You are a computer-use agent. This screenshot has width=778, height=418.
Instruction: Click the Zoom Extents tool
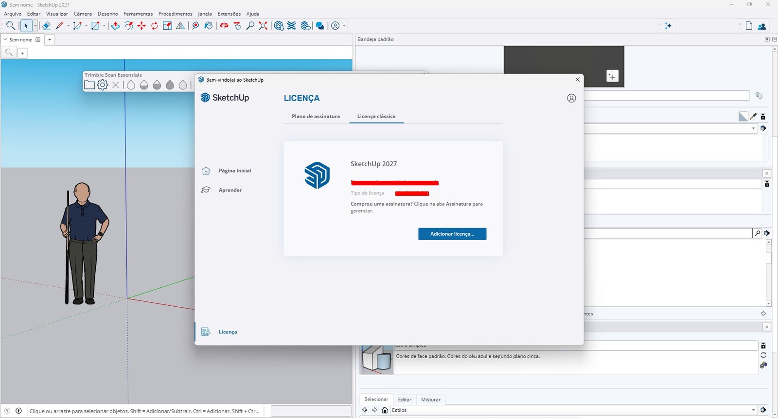(263, 26)
